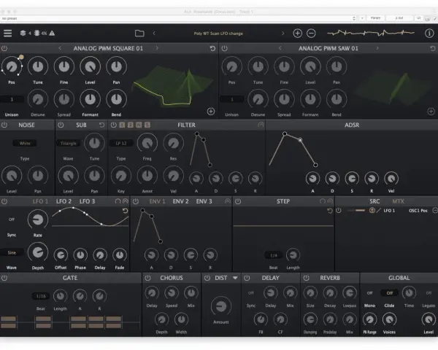
Task: Select filter slot 1 button
Action: point(122,125)
